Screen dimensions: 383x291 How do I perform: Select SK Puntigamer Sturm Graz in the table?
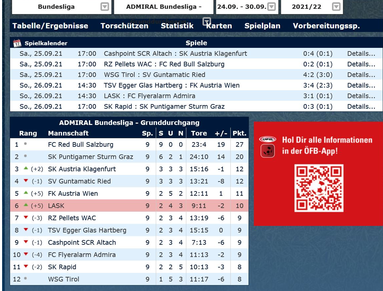(91, 157)
